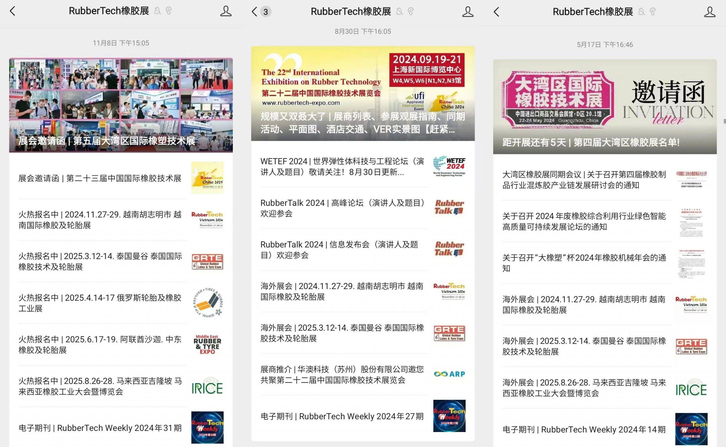726x447 pixels.
Task: Open RubberTech Weekly 2024年27期 article
Action: coord(342,416)
